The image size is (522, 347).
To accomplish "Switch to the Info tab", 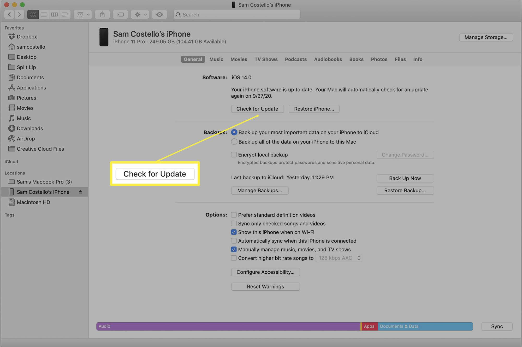I will coord(418,59).
